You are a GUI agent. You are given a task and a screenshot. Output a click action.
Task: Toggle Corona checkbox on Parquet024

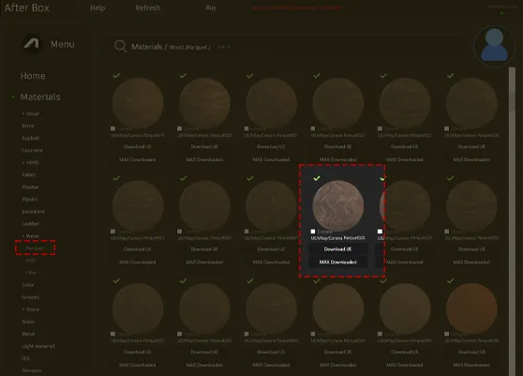pos(446,128)
